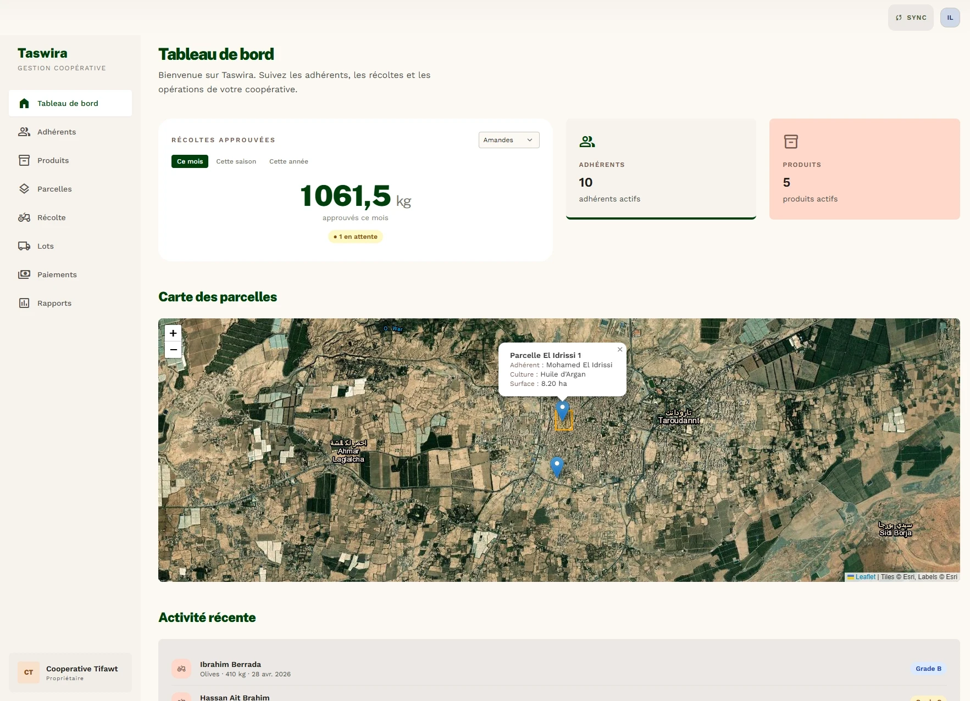Switch to Cette année period
The height and width of the screenshot is (701, 970).
click(289, 161)
